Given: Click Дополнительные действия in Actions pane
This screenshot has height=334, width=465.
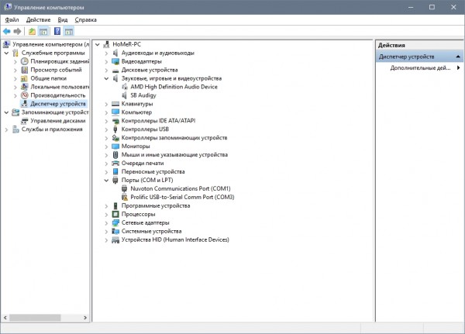Looking at the screenshot, I should (x=420, y=68).
